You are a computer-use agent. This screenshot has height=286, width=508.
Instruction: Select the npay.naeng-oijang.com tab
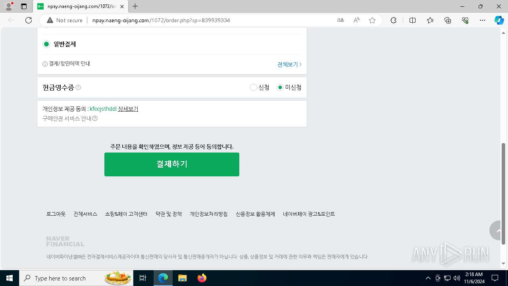[81, 6]
